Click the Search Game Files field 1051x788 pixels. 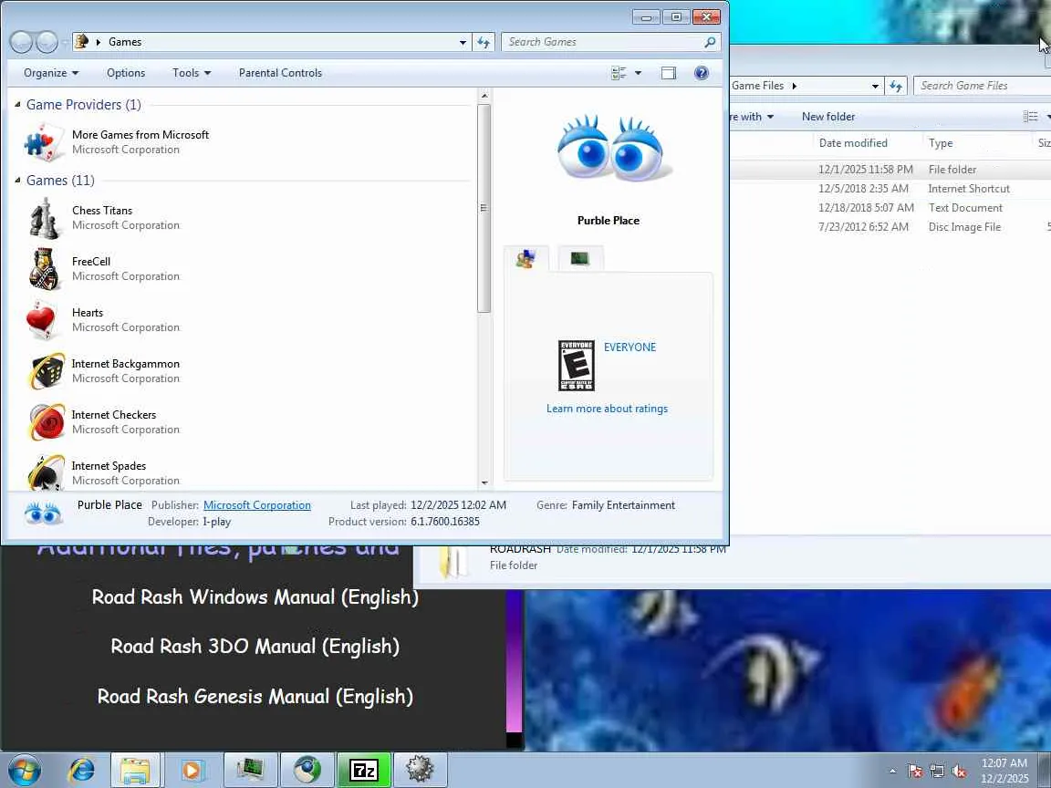[x=983, y=86]
